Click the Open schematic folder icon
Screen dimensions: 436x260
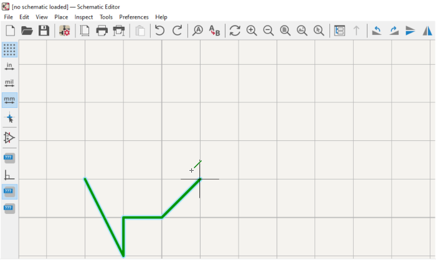click(27, 31)
